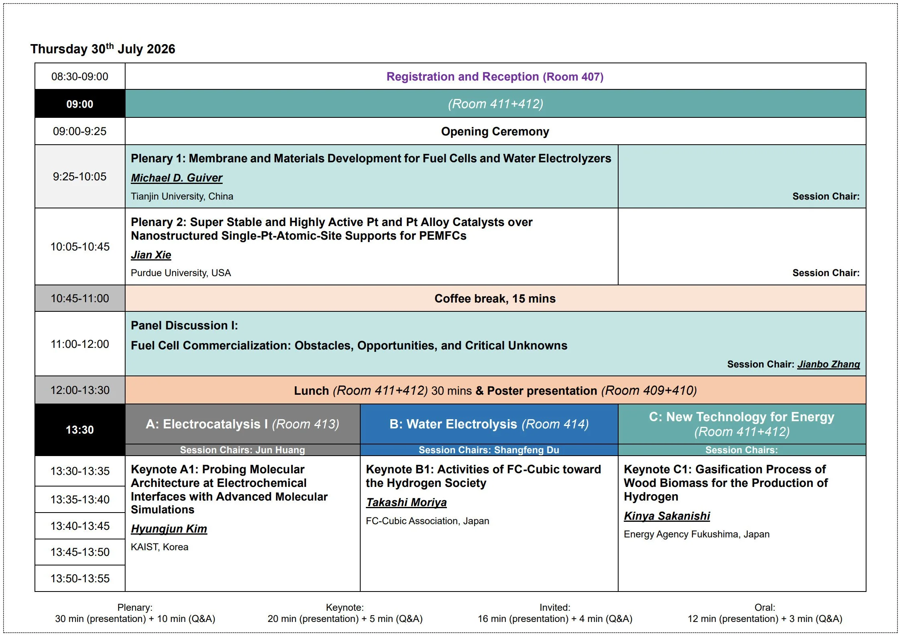901x636 pixels.
Task: Click the Session Chair label in the Plenary 2 row
Action: 826,273
